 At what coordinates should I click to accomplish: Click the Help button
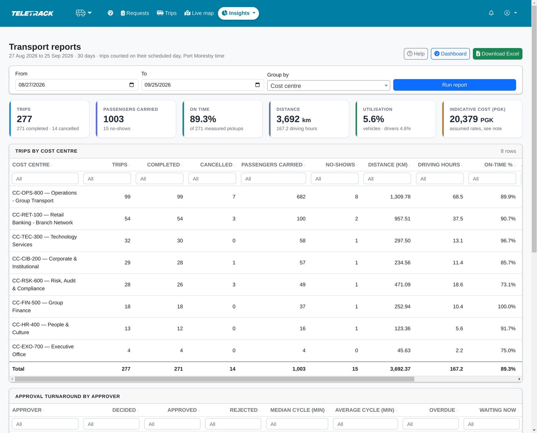[x=416, y=54]
